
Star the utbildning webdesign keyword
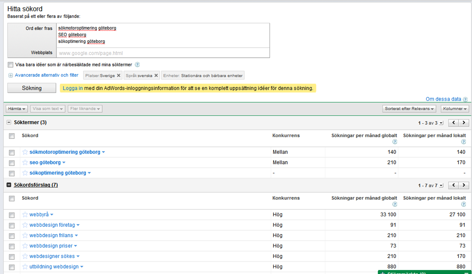click(x=25, y=267)
